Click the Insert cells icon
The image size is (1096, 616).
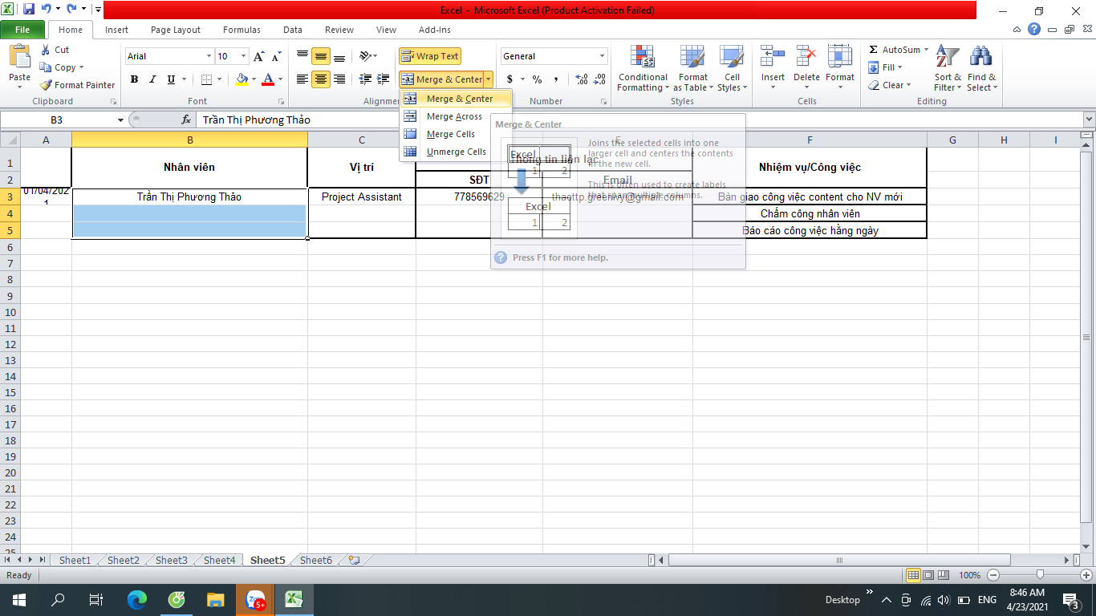coord(773,58)
